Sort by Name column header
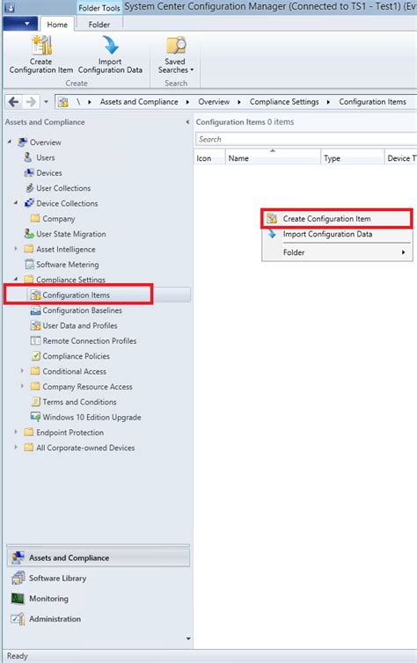 pyautogui.click(x=273, y=158)
